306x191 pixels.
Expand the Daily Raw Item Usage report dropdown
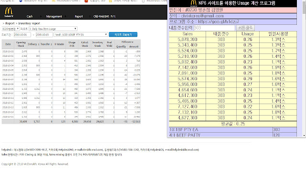[53, 29]
